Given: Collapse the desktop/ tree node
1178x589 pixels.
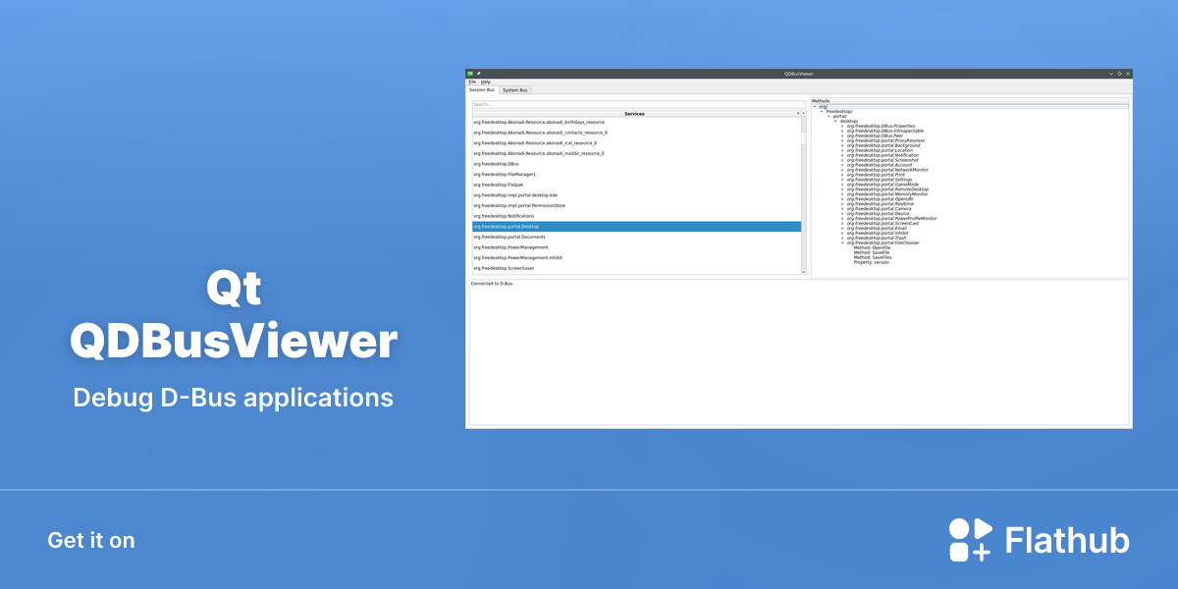Looking at the screenshot, I should 835,122.
